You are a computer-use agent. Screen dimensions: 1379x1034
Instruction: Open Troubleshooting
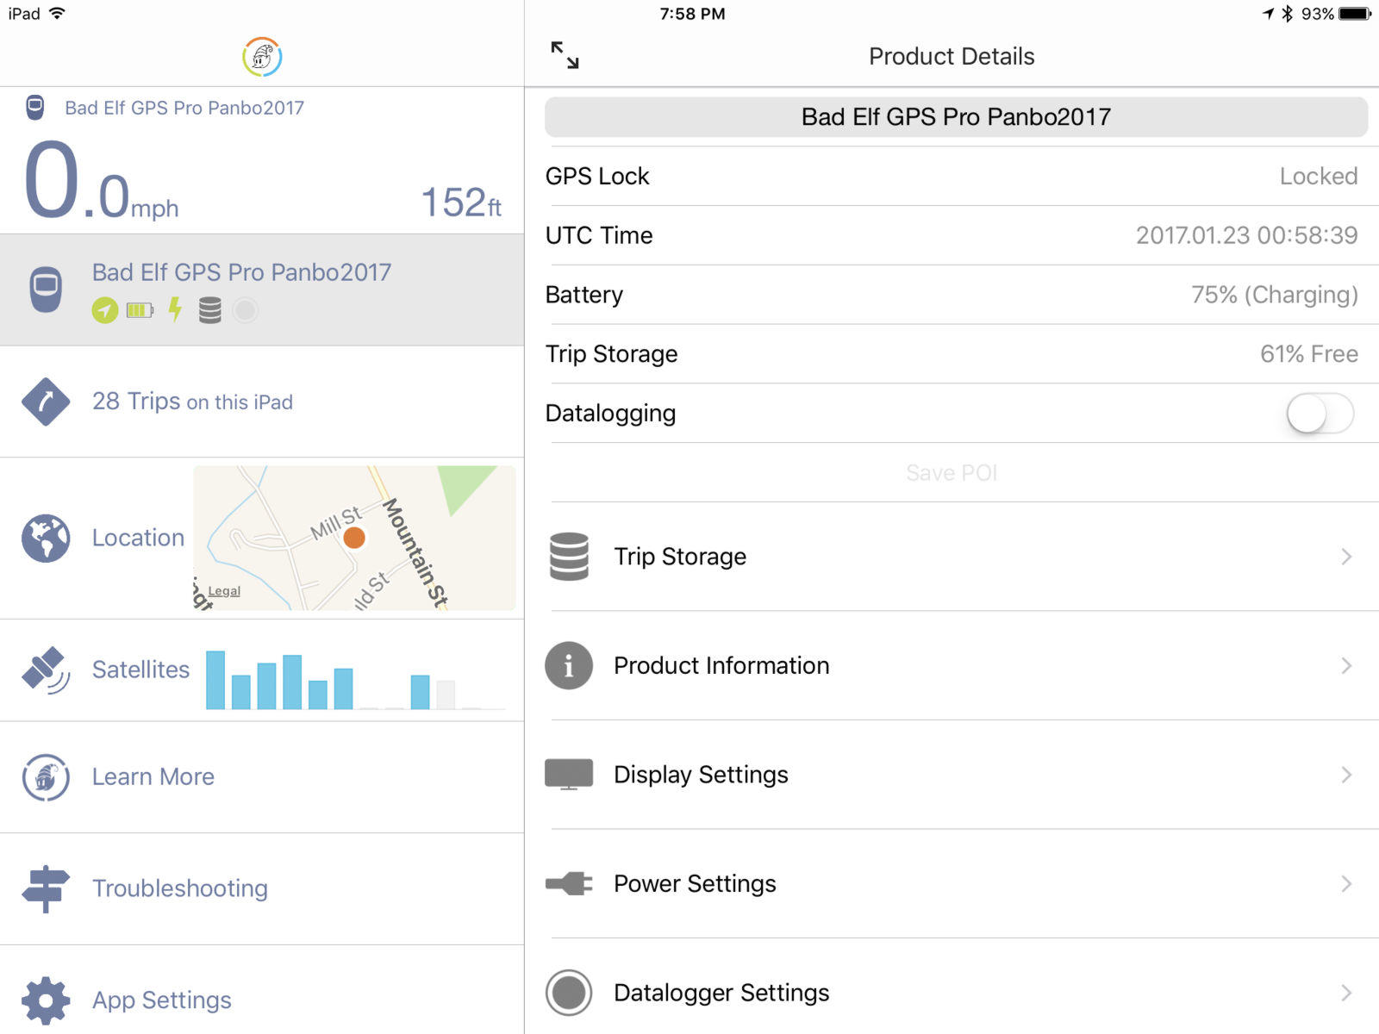[x=262, y=888]
